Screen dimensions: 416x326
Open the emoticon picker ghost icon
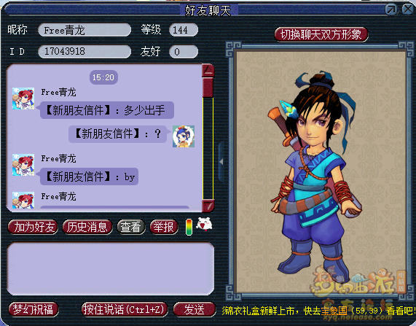(204, 224)
